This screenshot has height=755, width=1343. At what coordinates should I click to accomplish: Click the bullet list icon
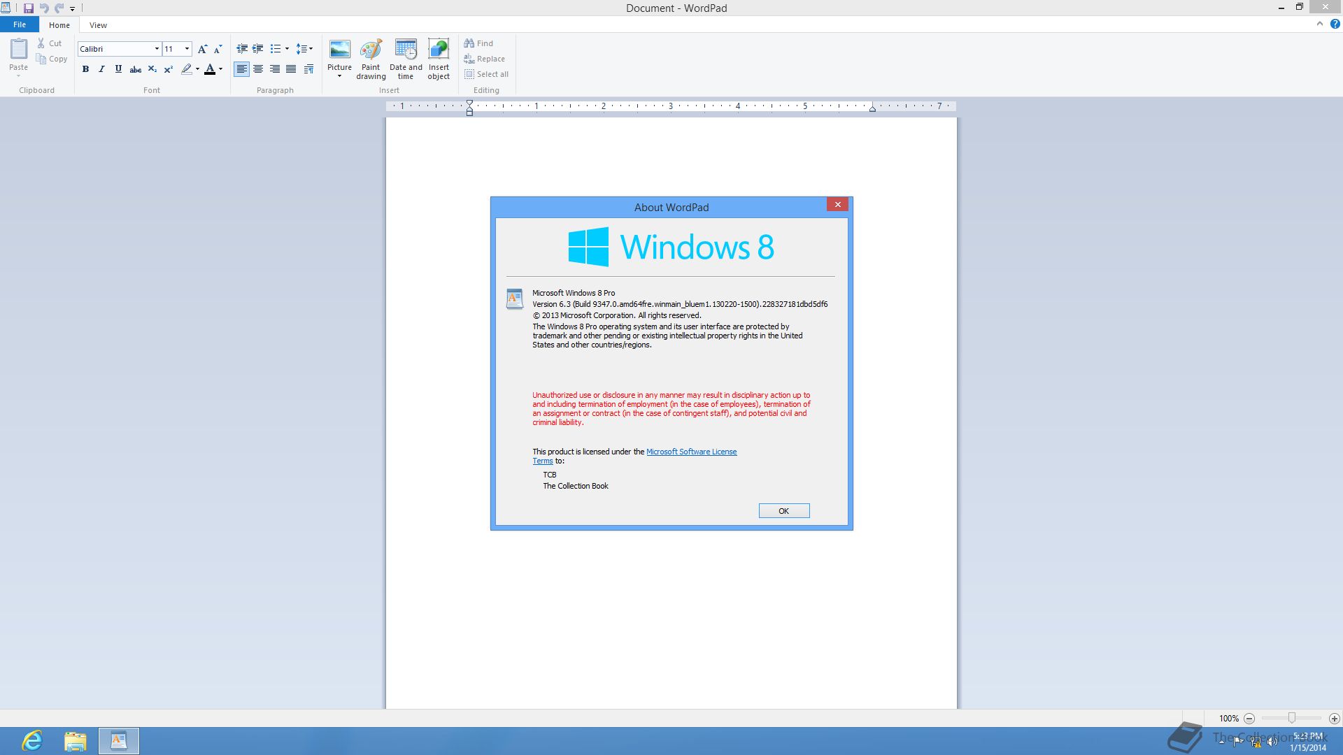tap(276, 49)
